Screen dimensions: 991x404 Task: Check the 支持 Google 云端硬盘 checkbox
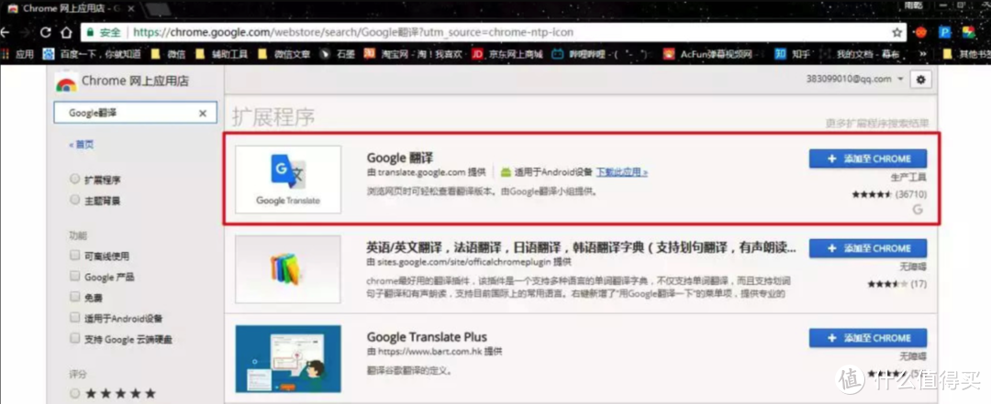(74, 338)
